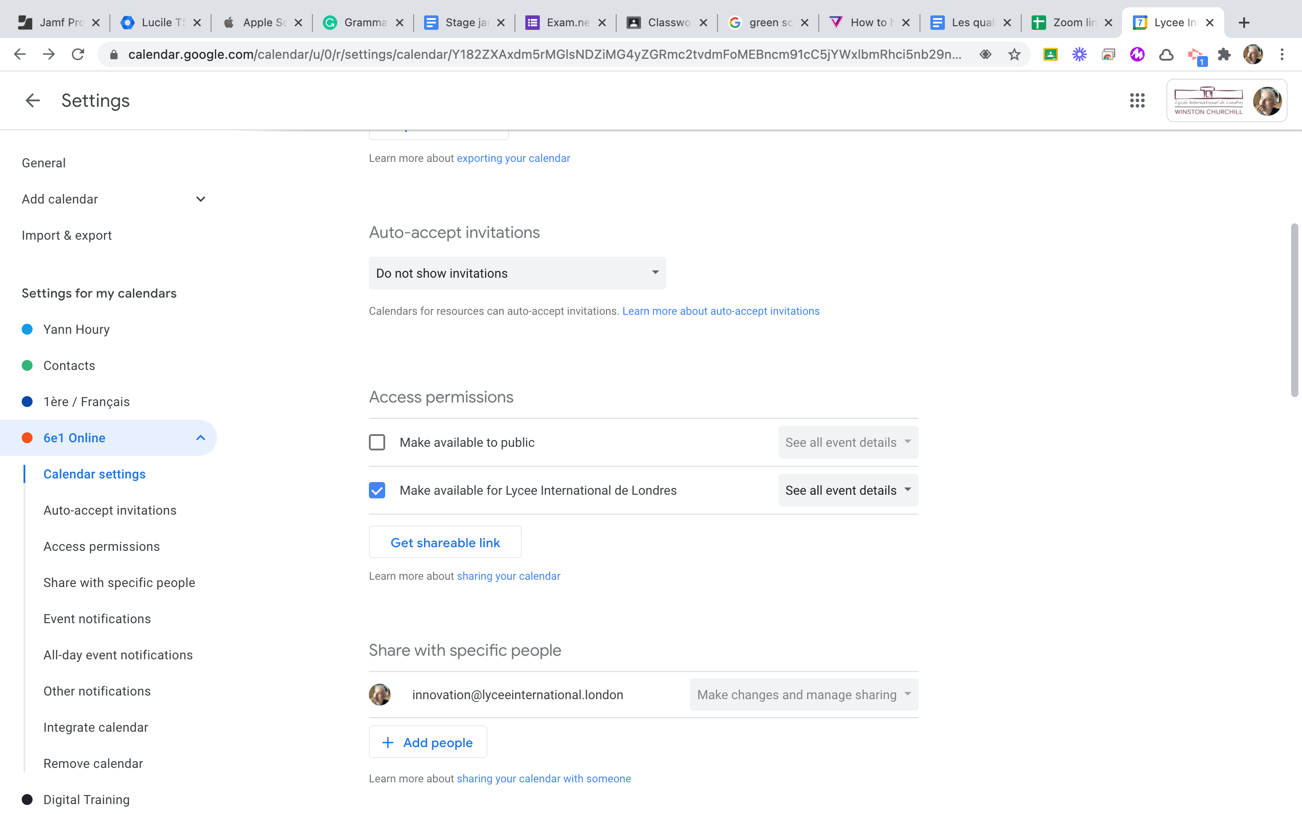Switch to the Classwork browser tab
Viewport: 1302px width, 814px height.
[667, 23]
